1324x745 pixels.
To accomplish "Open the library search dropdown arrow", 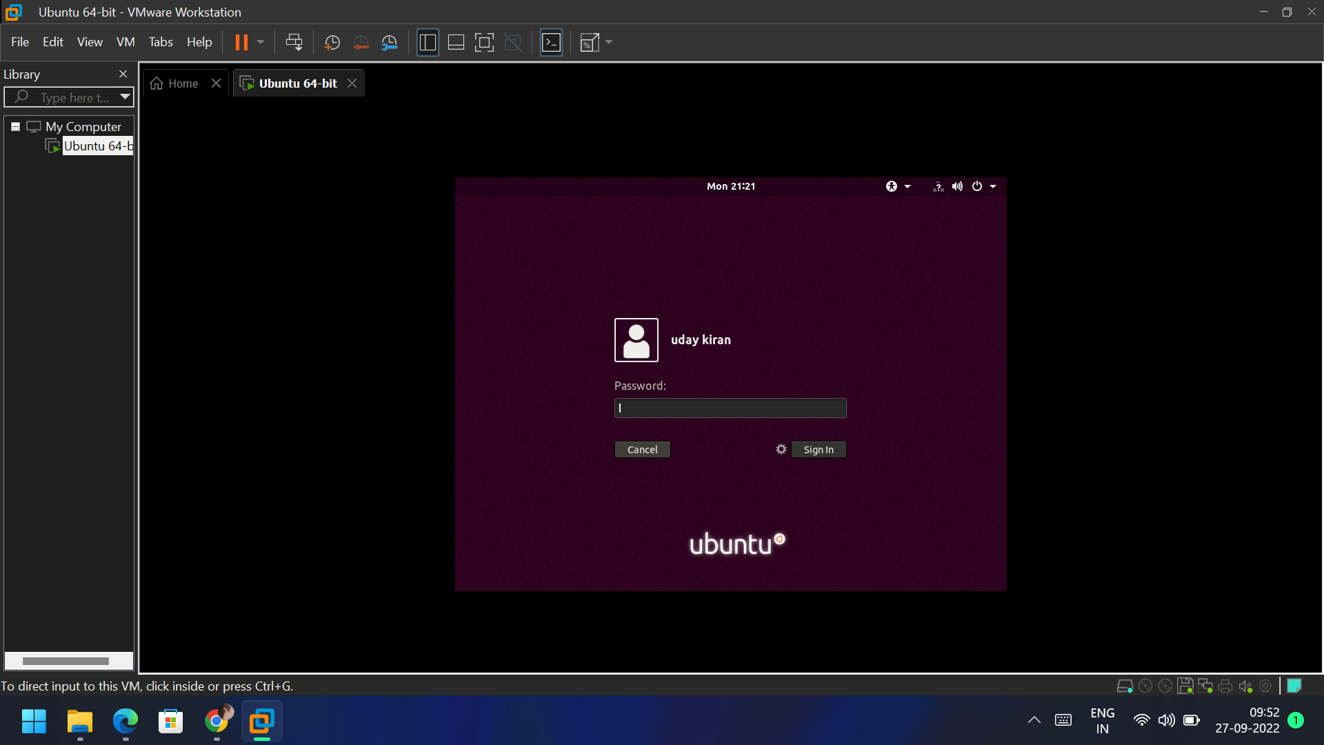I will (x=125, y=97).
